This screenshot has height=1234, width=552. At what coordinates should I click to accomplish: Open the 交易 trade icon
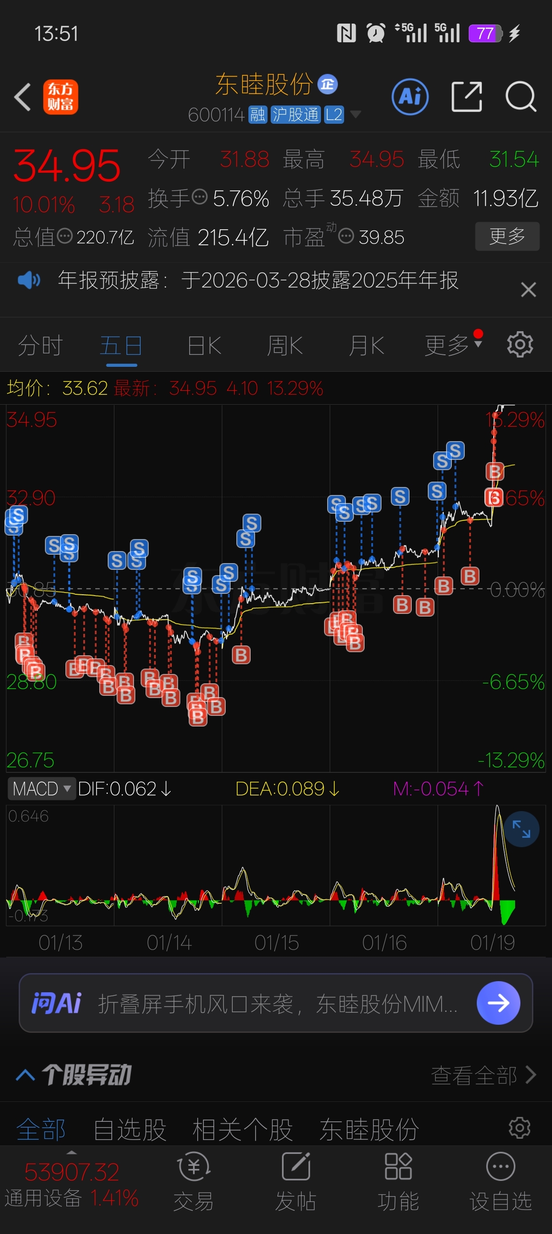pos(194,1181)
